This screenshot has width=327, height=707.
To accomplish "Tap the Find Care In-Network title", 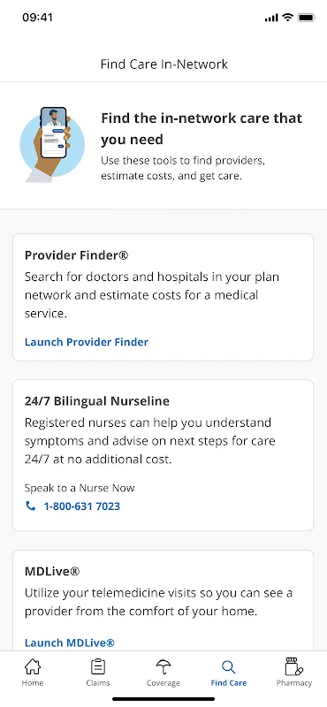I will (x=164, y=64).
